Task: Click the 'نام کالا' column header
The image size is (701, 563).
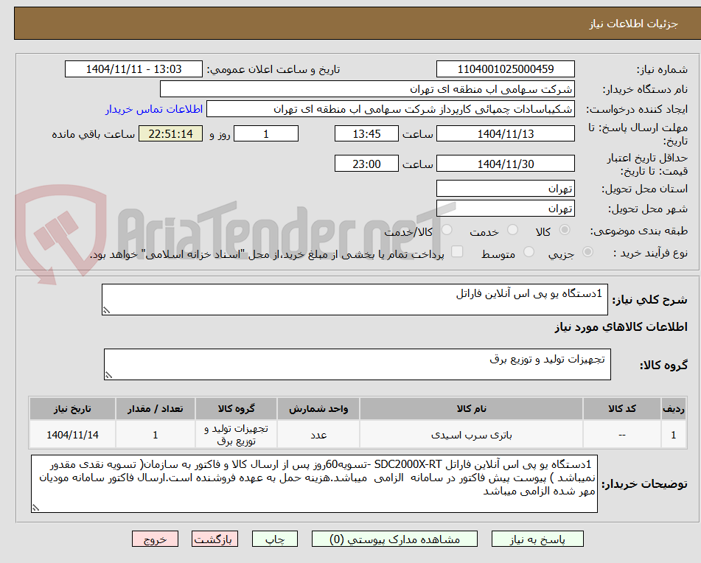Action: (x=471, y=409)
